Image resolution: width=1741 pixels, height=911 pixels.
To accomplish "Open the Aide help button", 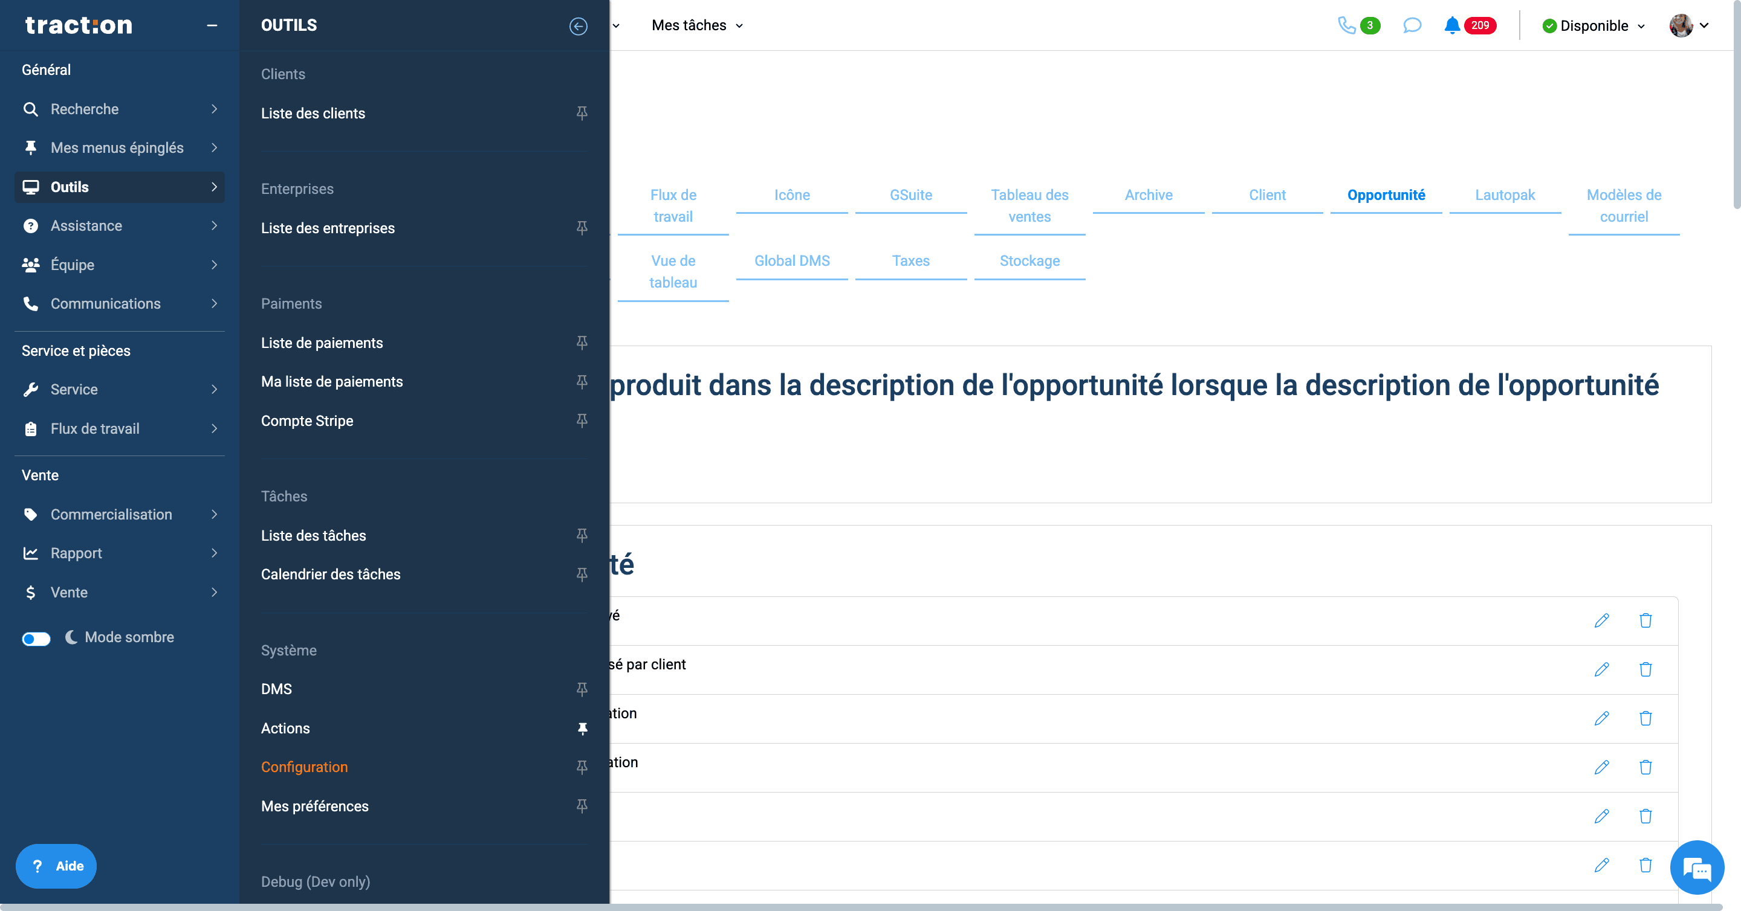I will coord(56,866).
